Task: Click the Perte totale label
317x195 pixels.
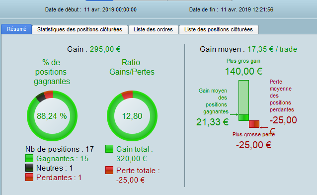Action: 138,171
